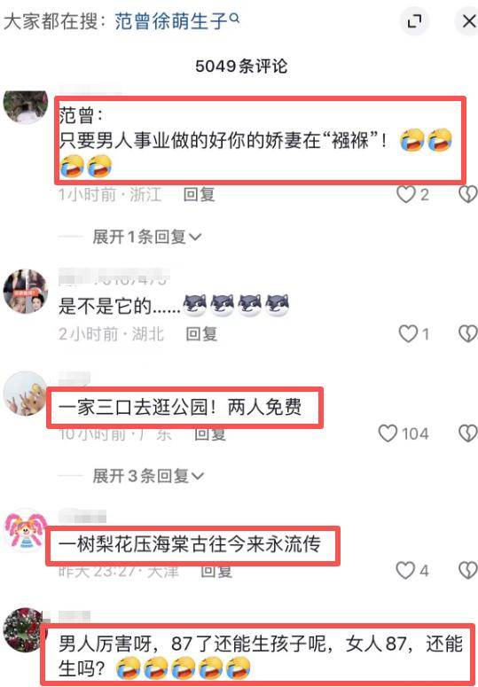Screen dimensions: 478x687
Task: Reply to the 湖北 comment from 2小时前
Action: pyautogui.click(x=201, y=334)
